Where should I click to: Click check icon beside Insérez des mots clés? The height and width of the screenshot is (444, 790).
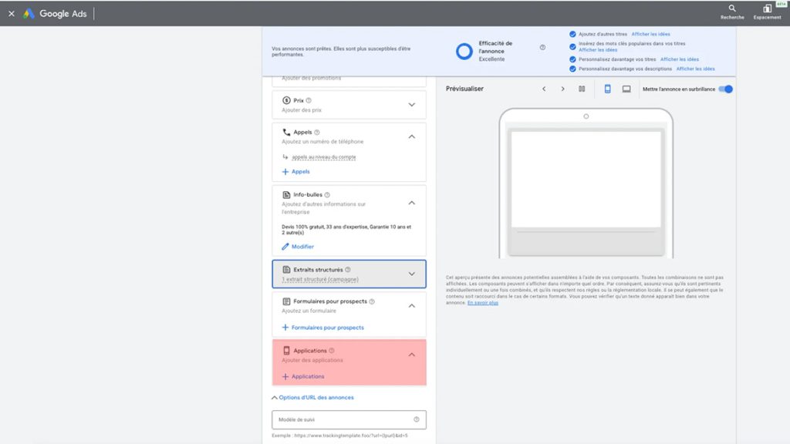tap(572, 47)
